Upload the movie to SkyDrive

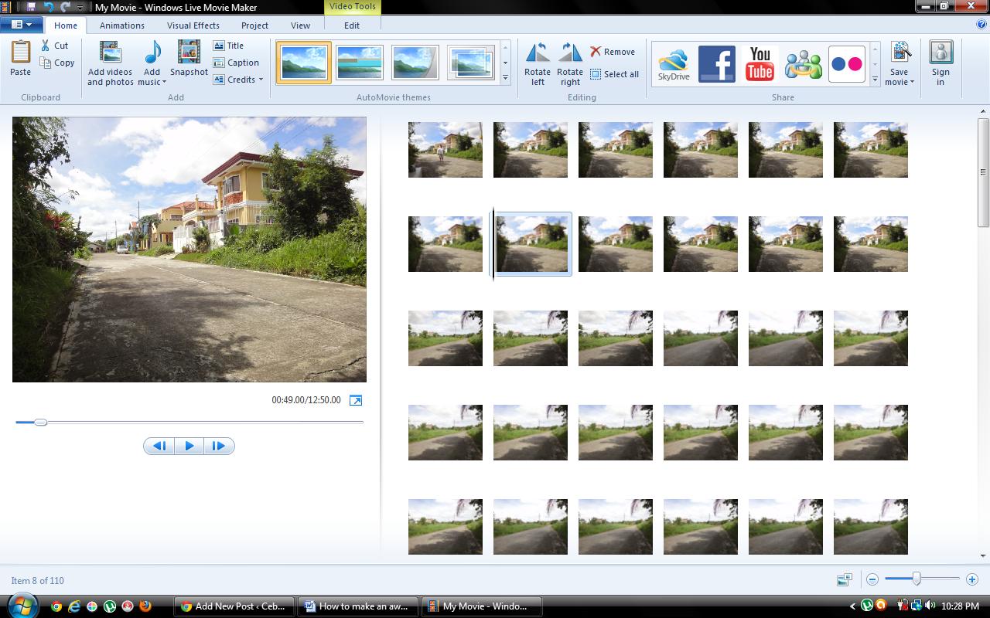click(x=673, y=63)
